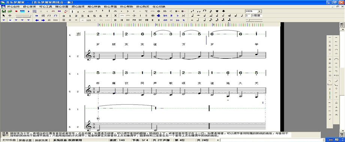Click the DC repeat sign button

click(140, 20)
